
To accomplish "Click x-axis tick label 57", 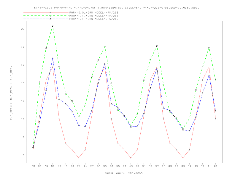I will (157, 166).
